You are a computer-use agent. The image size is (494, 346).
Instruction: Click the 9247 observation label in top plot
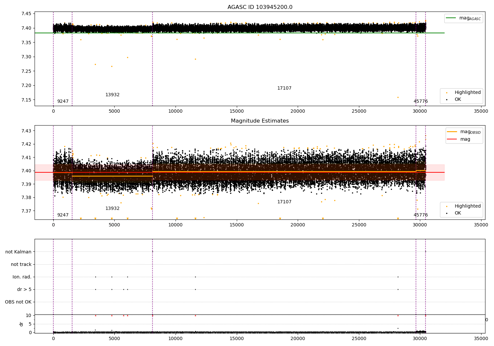coord(63,101)
